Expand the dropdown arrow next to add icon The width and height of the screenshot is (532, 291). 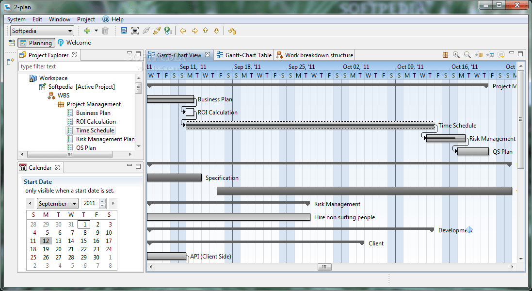(96, 31)
